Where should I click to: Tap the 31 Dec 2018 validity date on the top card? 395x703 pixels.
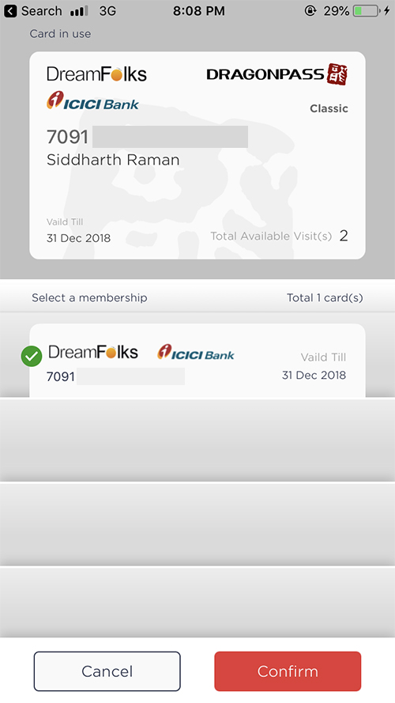(x=78, y=237)
